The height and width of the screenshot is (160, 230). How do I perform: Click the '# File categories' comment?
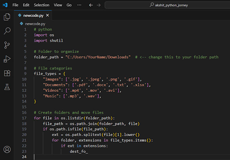point(53,68)
